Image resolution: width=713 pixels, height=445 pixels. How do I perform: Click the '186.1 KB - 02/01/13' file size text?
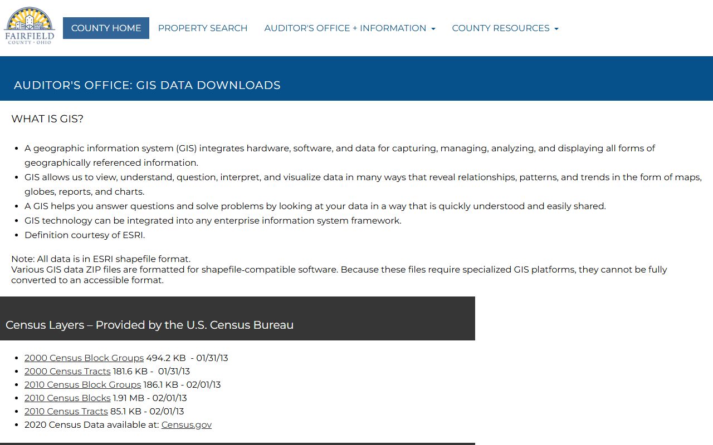point(182,384)
